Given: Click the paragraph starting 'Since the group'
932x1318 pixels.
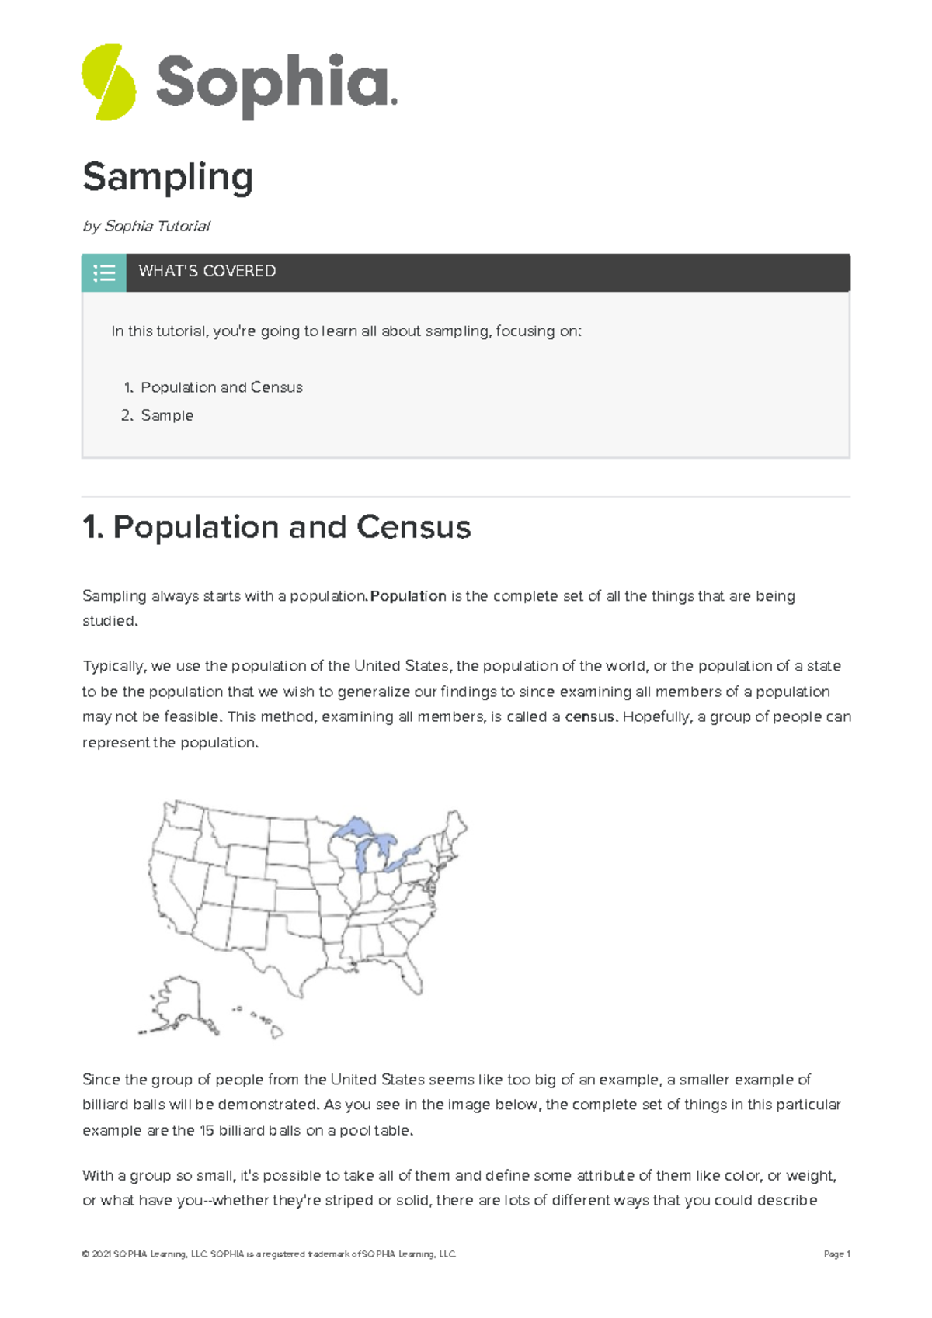Looking at the screenshot, I should [461, 1105].
